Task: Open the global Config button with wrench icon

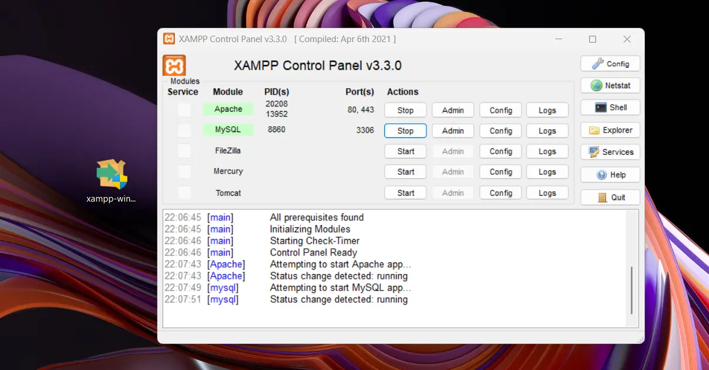Action: pyautogui.click(x=610, y=64)
